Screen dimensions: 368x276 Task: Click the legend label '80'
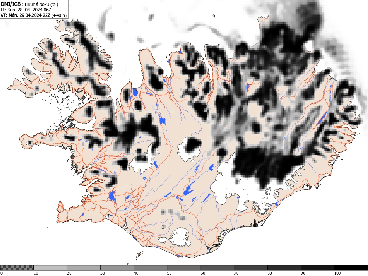pyautogui.click(x=269, y=273)
